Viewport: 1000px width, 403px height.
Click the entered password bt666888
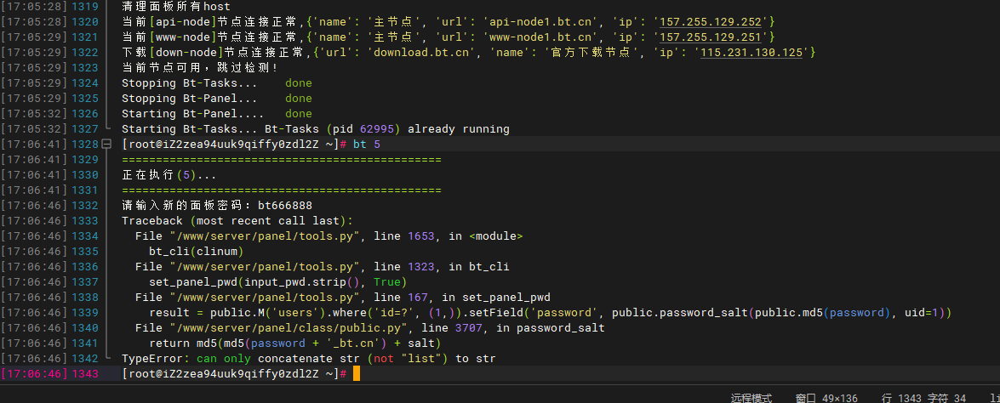pos(284,206)
